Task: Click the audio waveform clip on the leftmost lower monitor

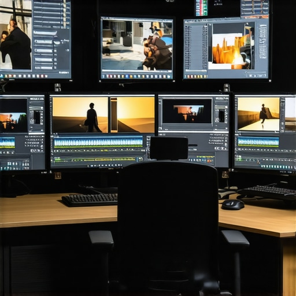Action: click(x=8, y=143)
